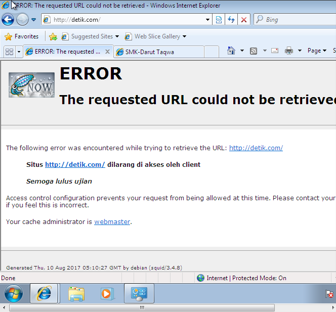The height and width of the screenshot is (312, 336).
Task: Click the Internet Explorer title bar icon
Action: (x=6, y=5)
